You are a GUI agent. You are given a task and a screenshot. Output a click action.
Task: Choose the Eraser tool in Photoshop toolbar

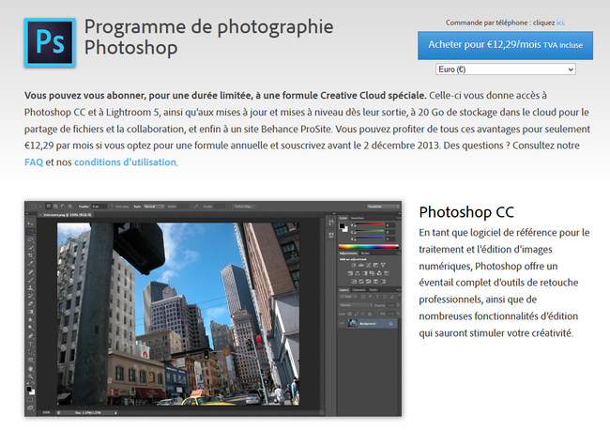coord(30,304)
